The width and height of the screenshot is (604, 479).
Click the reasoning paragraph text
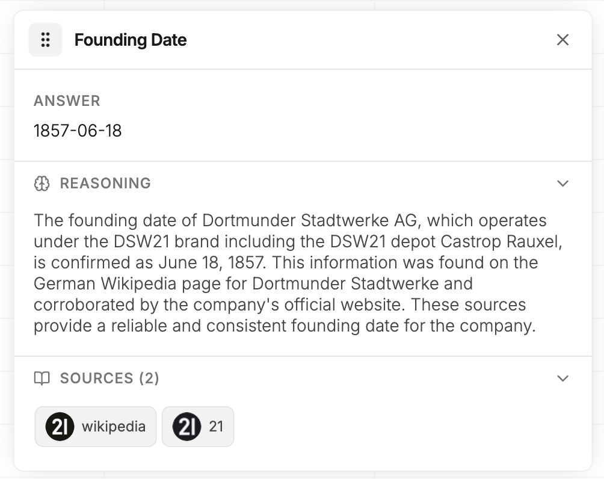coord(298,273)
